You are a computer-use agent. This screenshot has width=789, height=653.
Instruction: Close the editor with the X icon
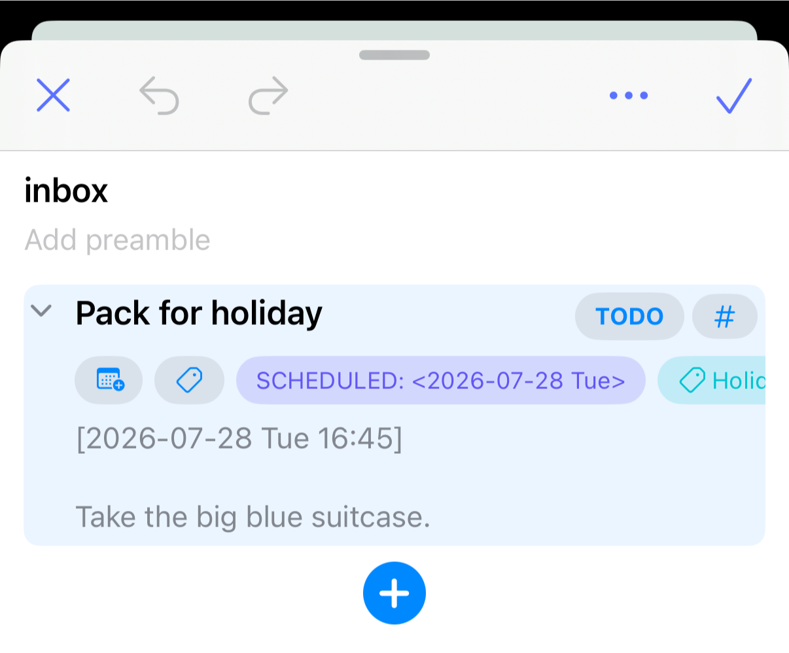(53, 96)
